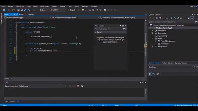This screenshot has width=198, height=111.
Task: Click the Araç Kutusunda Ara search field
Action: [x=108, y=29]
